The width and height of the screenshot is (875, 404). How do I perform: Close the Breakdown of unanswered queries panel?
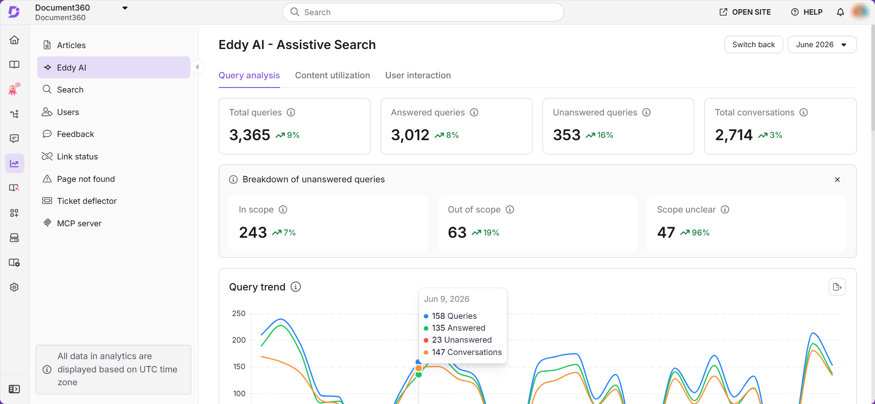(837, 180)
